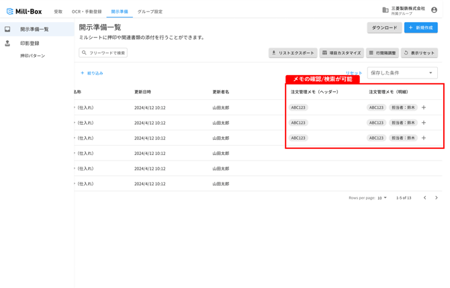This screenshot has width=450, height=288.
Task: Click the 注文管理メモ（ヘッダー） column header
Action: (x=314, y=92)
